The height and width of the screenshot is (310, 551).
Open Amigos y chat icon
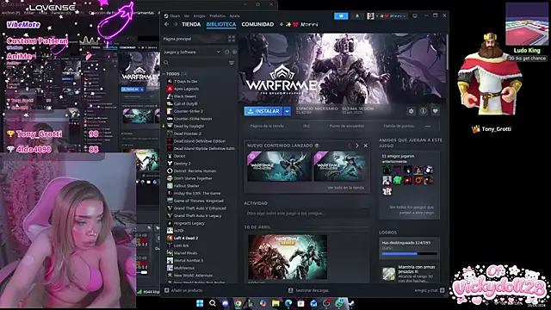tap(442, 290)
